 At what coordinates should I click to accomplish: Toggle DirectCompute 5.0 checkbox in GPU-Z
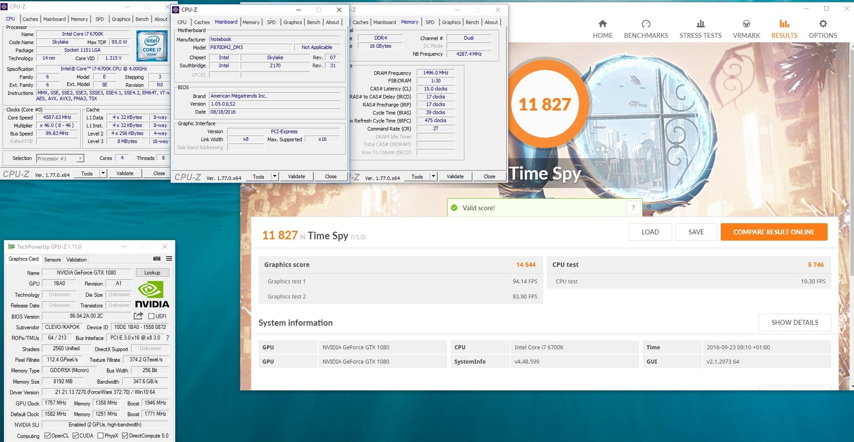click(125, 436)
